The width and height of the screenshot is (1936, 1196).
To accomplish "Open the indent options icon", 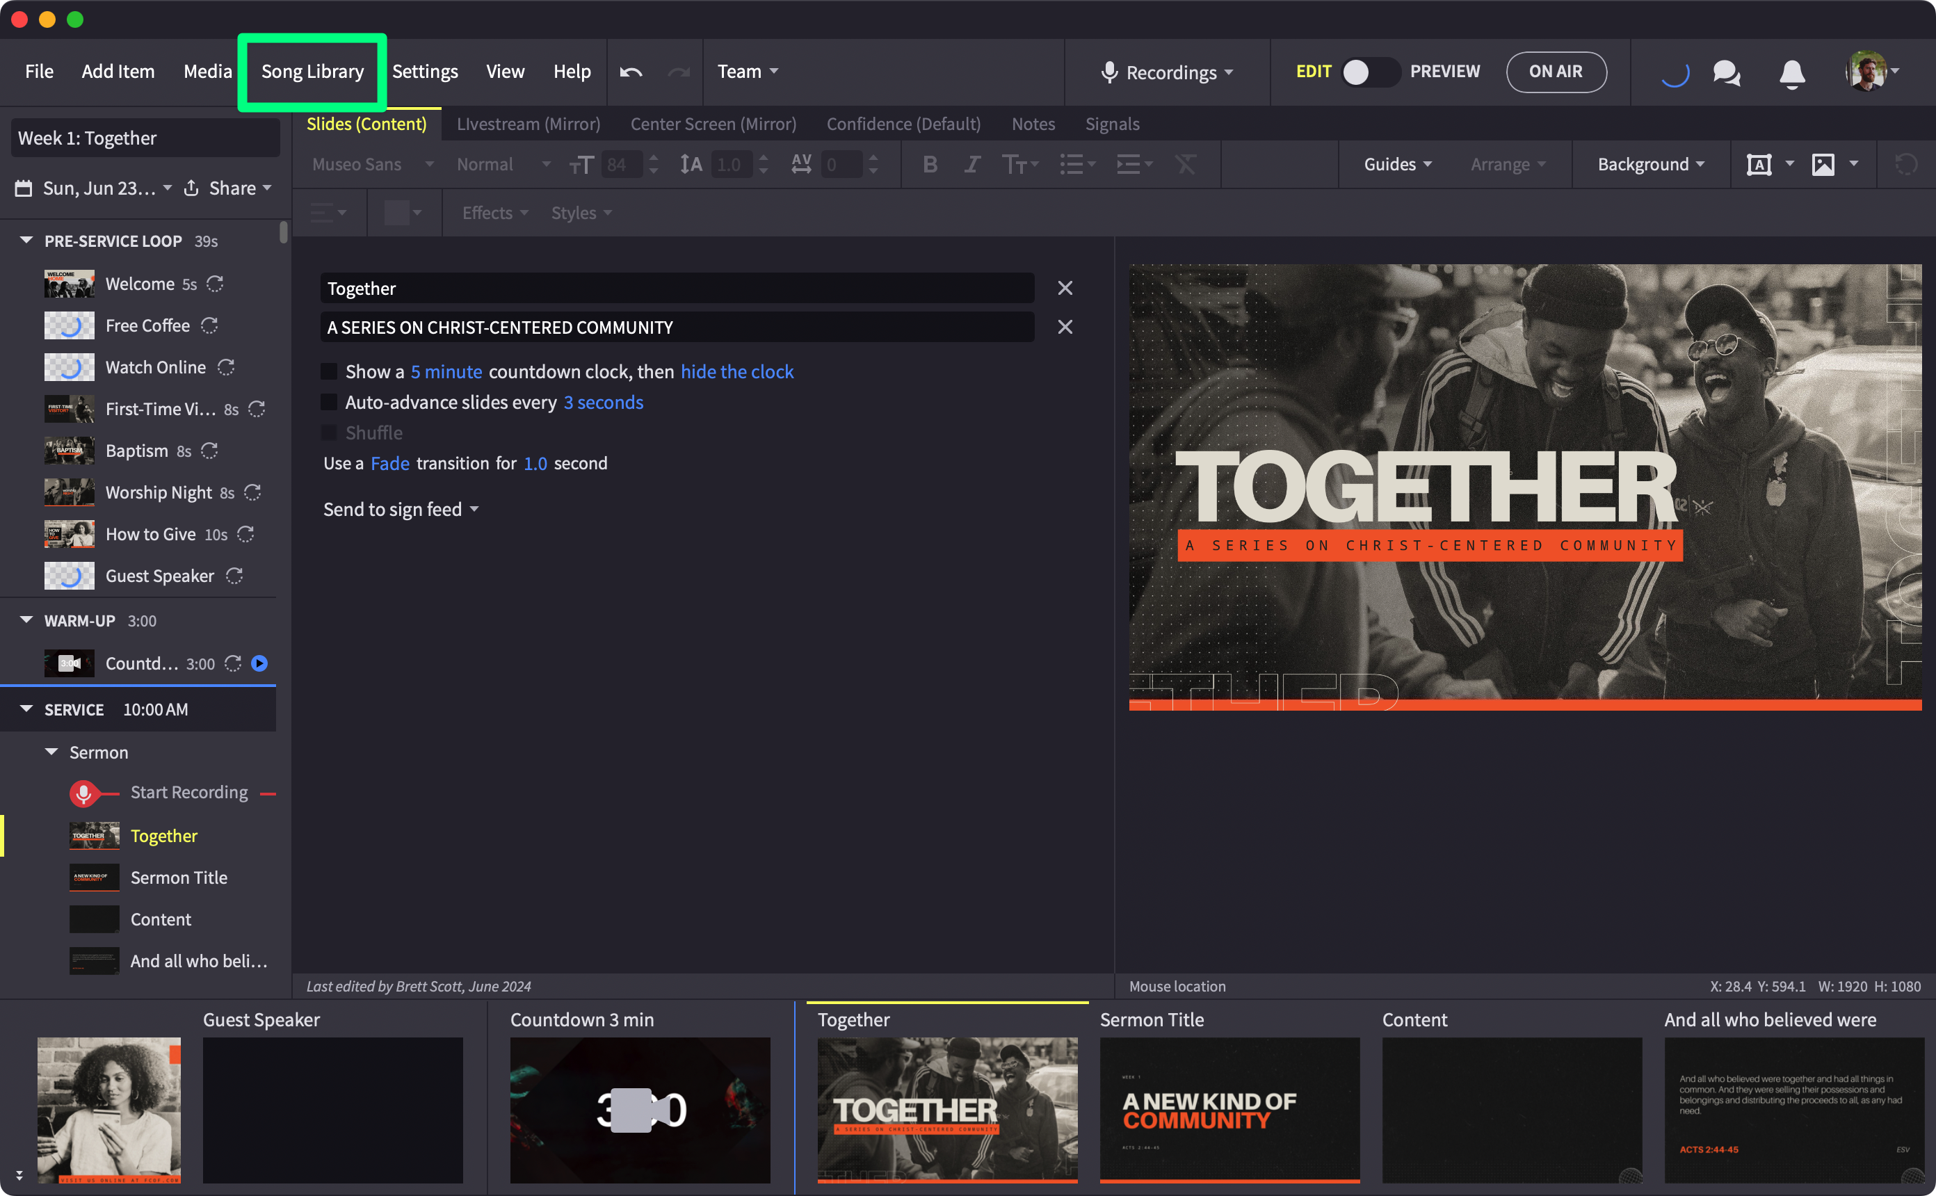I will click(x=1134, y=165).
